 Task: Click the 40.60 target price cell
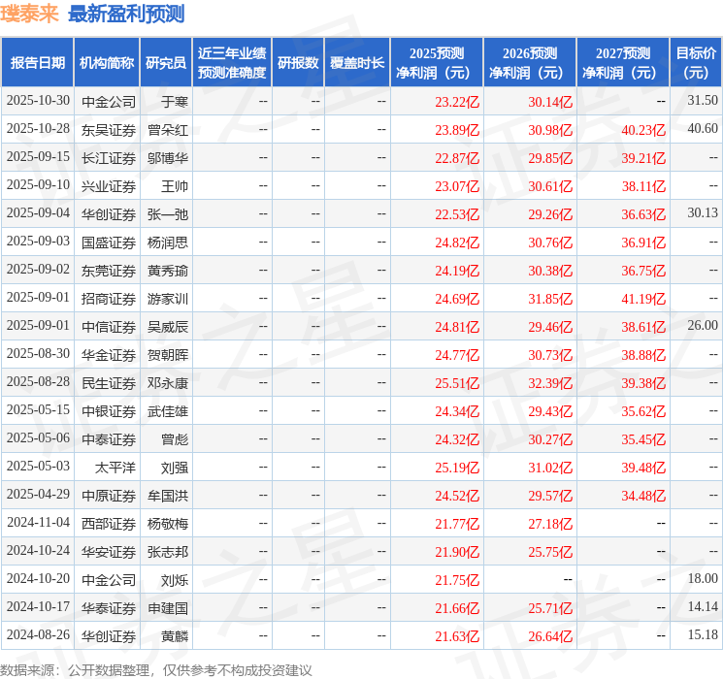click(702, 129)
